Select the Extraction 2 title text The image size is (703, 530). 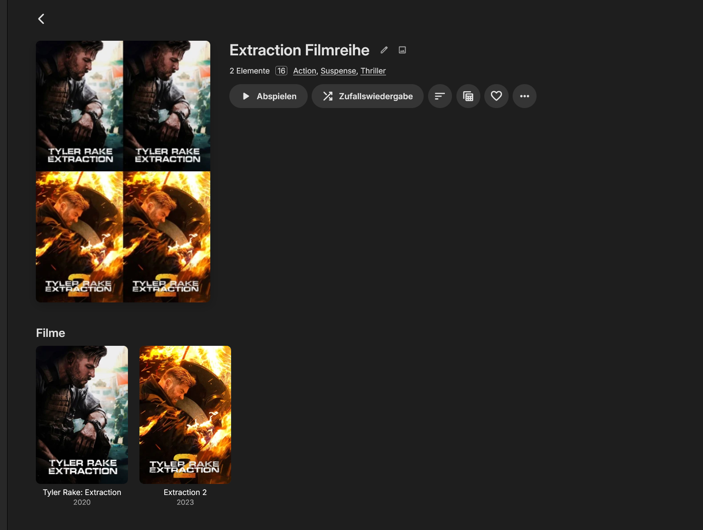click(185, 492)
